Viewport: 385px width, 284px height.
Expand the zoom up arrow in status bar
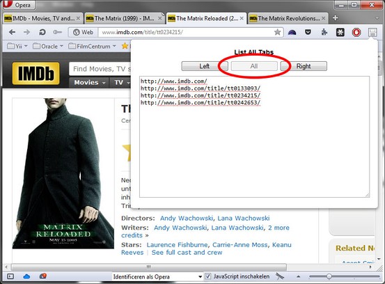coord(299,276)
